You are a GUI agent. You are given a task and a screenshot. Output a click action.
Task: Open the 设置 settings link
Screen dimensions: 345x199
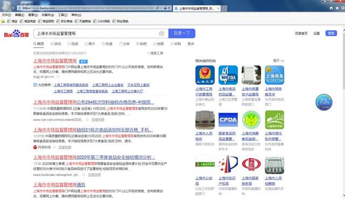coord(316,33)
